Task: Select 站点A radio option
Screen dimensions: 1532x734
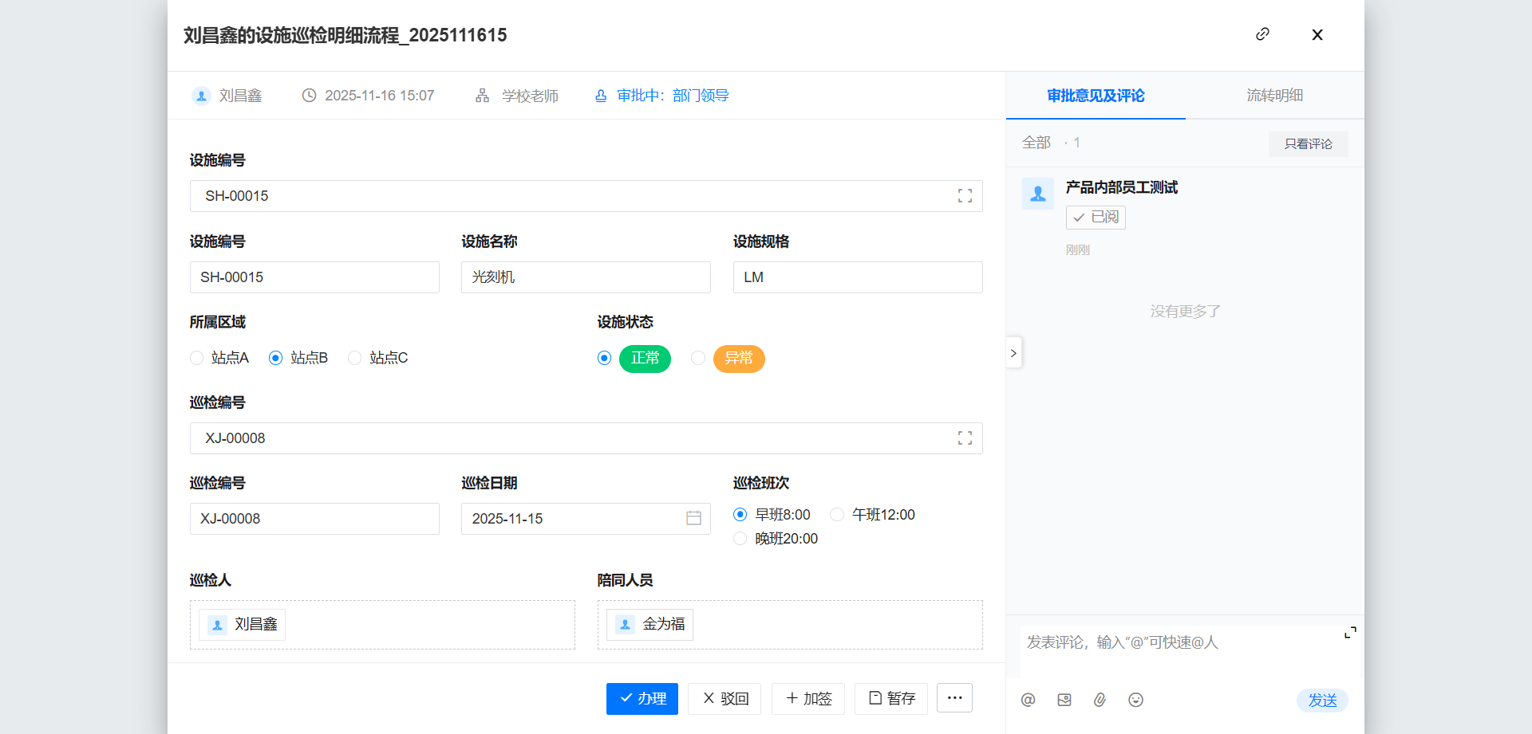Action: [x=197, y=359]
